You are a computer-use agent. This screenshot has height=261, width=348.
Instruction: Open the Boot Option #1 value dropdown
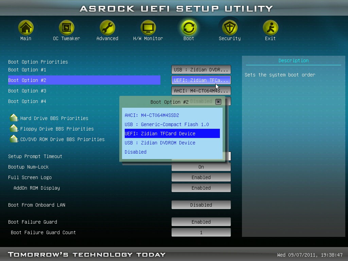pos(201,69)
